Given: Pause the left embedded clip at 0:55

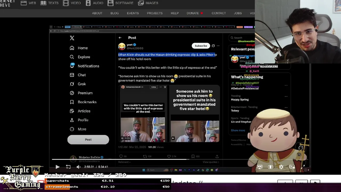Looking at the screenshot, I should 122,138.
